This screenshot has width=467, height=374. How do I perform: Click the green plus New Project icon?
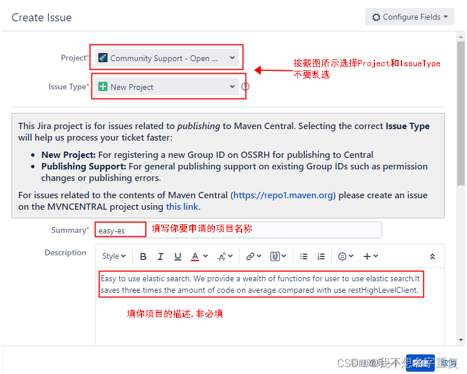coord(103,86)
